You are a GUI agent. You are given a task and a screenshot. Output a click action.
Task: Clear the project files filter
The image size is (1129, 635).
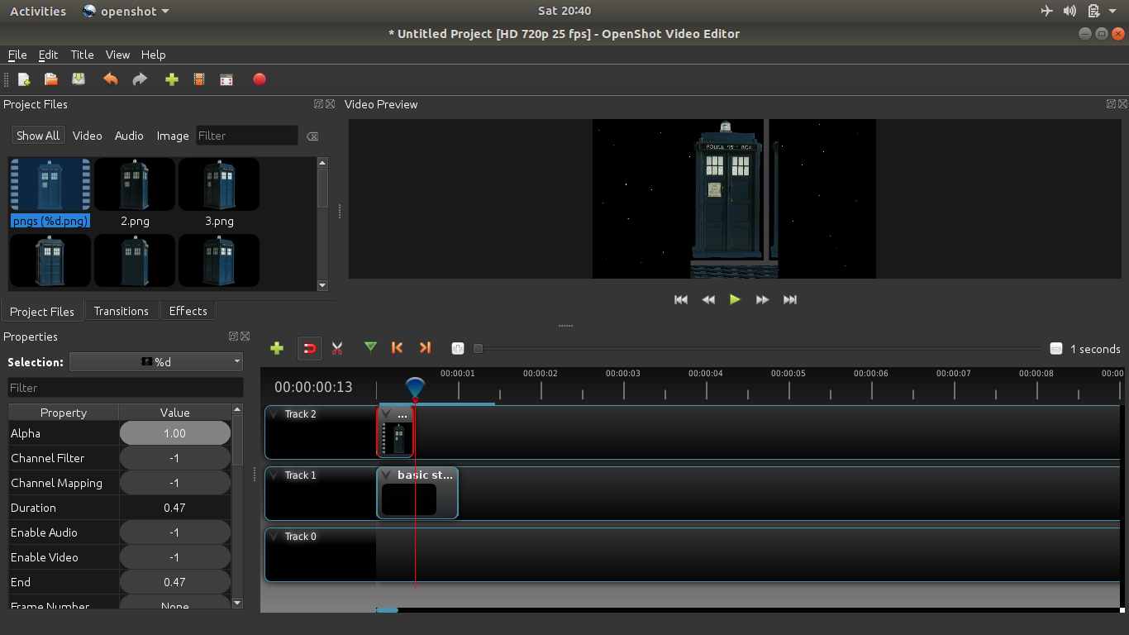pyautogui.click(x=312, y=136)
